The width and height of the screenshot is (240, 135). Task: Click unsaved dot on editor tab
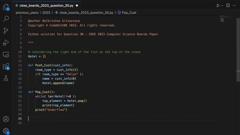click(x=77, y=6)
